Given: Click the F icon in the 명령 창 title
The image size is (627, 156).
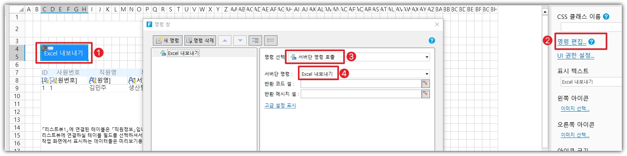Looking at the screenshot, I should tap(149, 24).
